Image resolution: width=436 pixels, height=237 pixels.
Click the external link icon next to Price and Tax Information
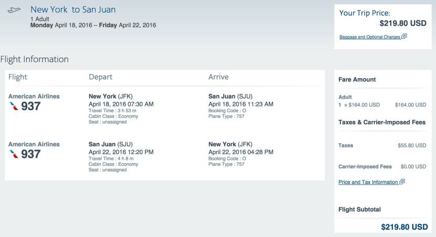[x=402, y=181]
